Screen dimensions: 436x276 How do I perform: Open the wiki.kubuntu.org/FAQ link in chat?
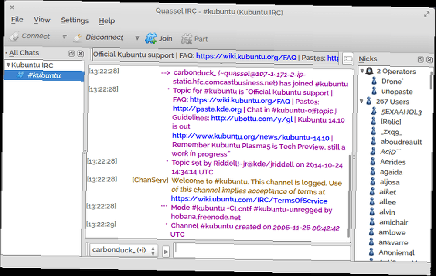pos(240,100)
